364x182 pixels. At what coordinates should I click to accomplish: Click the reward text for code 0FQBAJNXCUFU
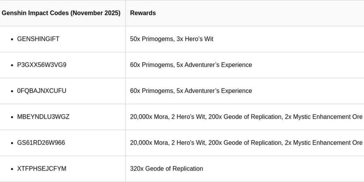191,91
